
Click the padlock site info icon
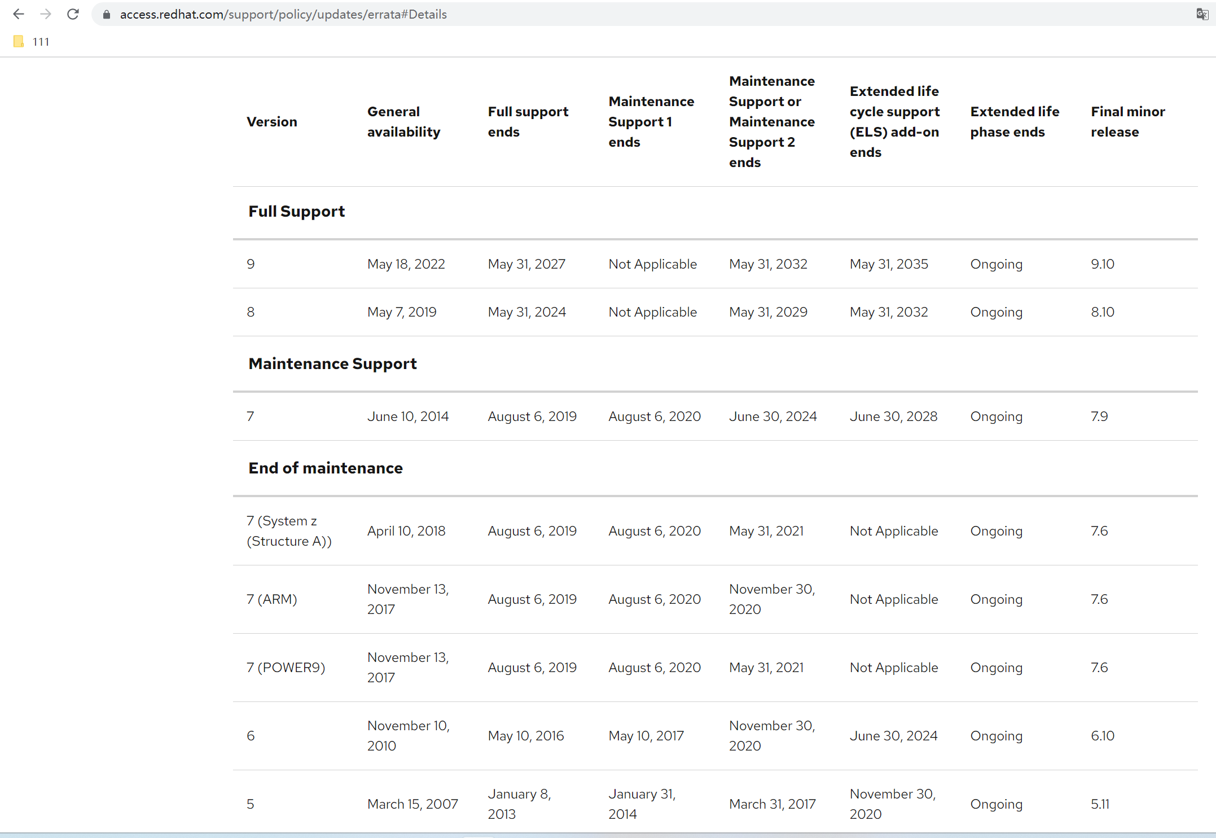pyautogui.click(x=106, y=15)
